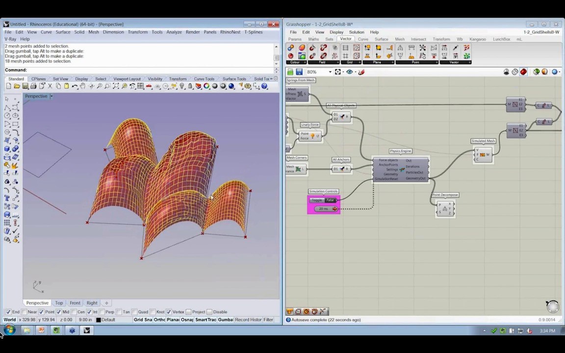Click the Open file icon in Grasshopper canvas toolbar
The width and height of the screenshot is (565, 353).
(x=290, y=72)
